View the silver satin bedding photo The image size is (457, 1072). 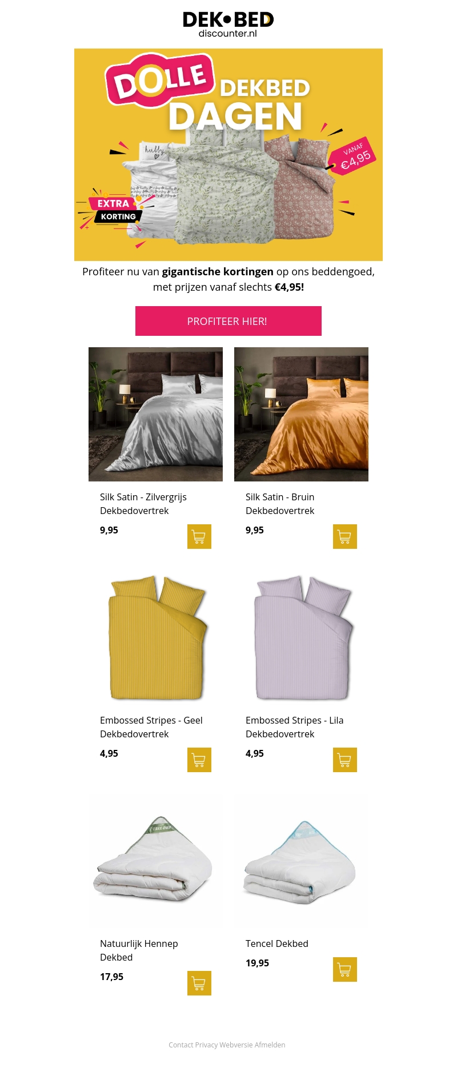pyautogui.click(x=155, y=414)
